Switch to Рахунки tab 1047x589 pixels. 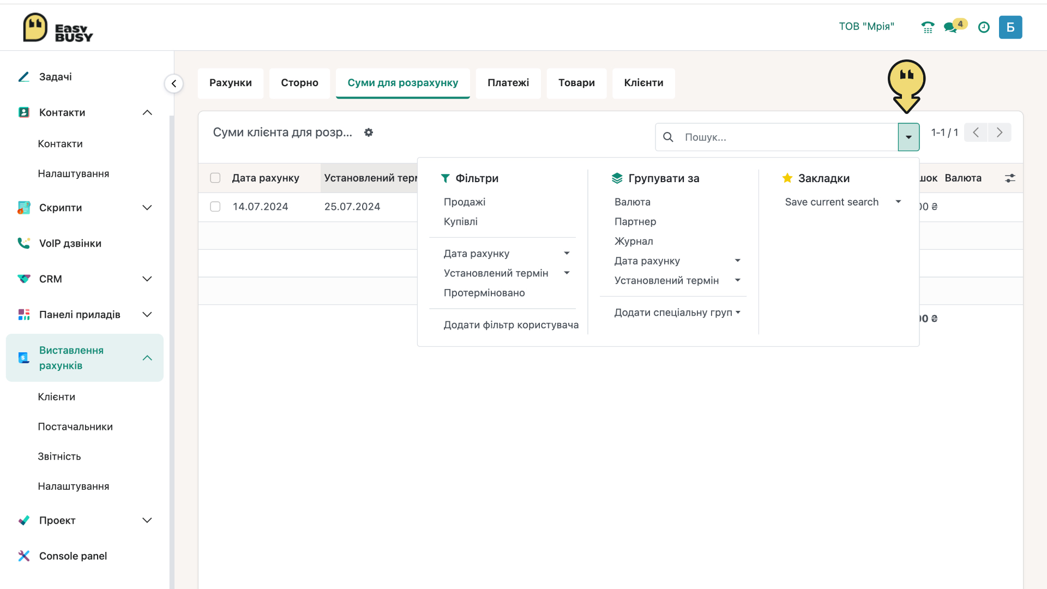point(231,83)
